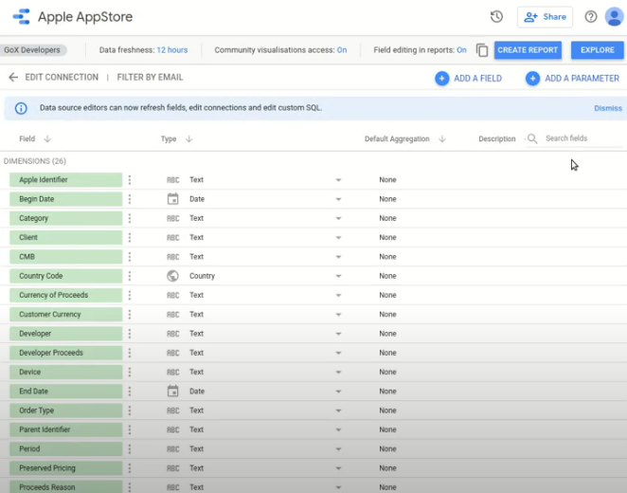
Task: Open version history clock icon
Action: click(496, 17)
